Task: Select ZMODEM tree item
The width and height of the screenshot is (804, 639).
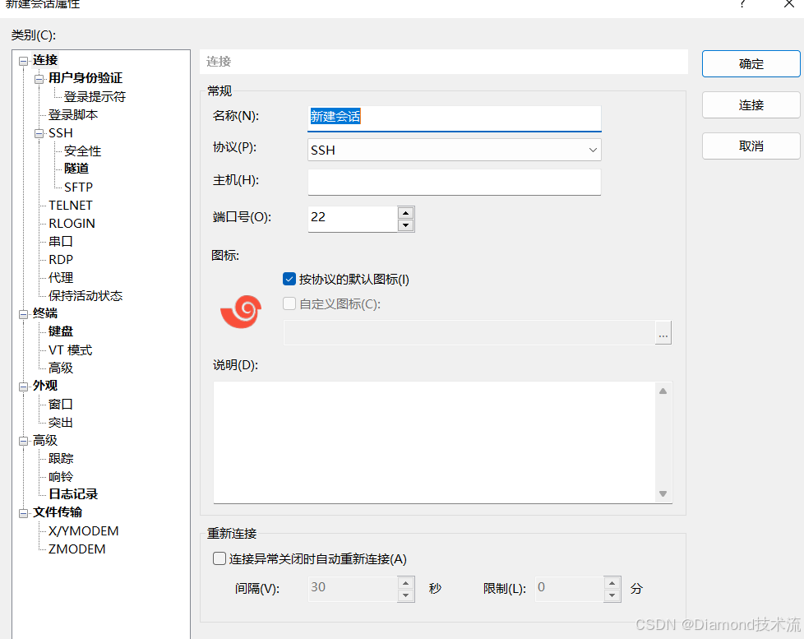Action: tap(77, 549)
